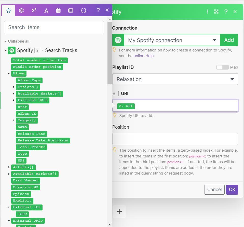Image resolution: width=244 pixels, height=227 pixels.
Task: Open the array functions tab
Action: pyautogui.click(x=71, y=10)
